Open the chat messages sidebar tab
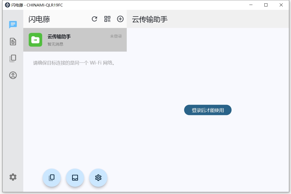291x194 pixels. coord(13,25)
